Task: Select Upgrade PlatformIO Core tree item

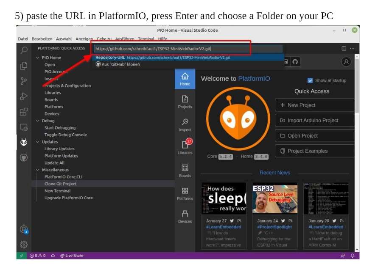Action: point(68,198)
